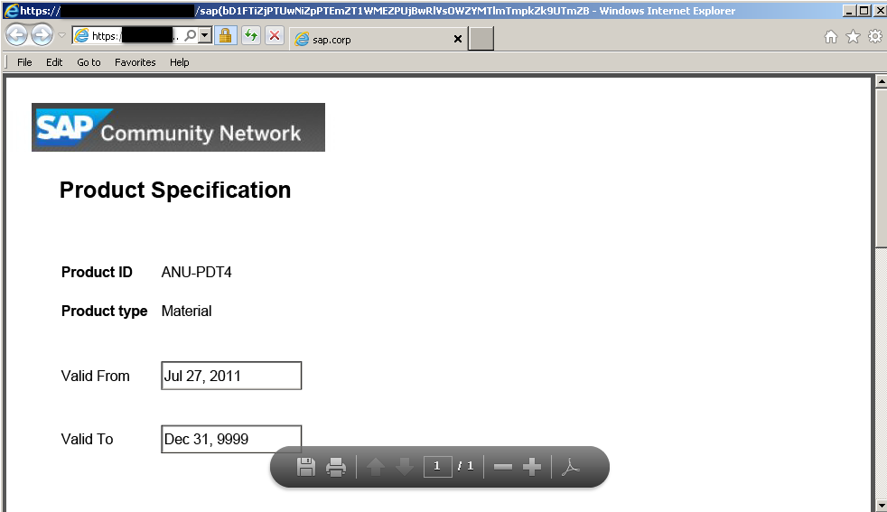This screenshot has width=887, height=512.
Task: Click the vertical scrollbar thumb
Action: click(881, 167)
